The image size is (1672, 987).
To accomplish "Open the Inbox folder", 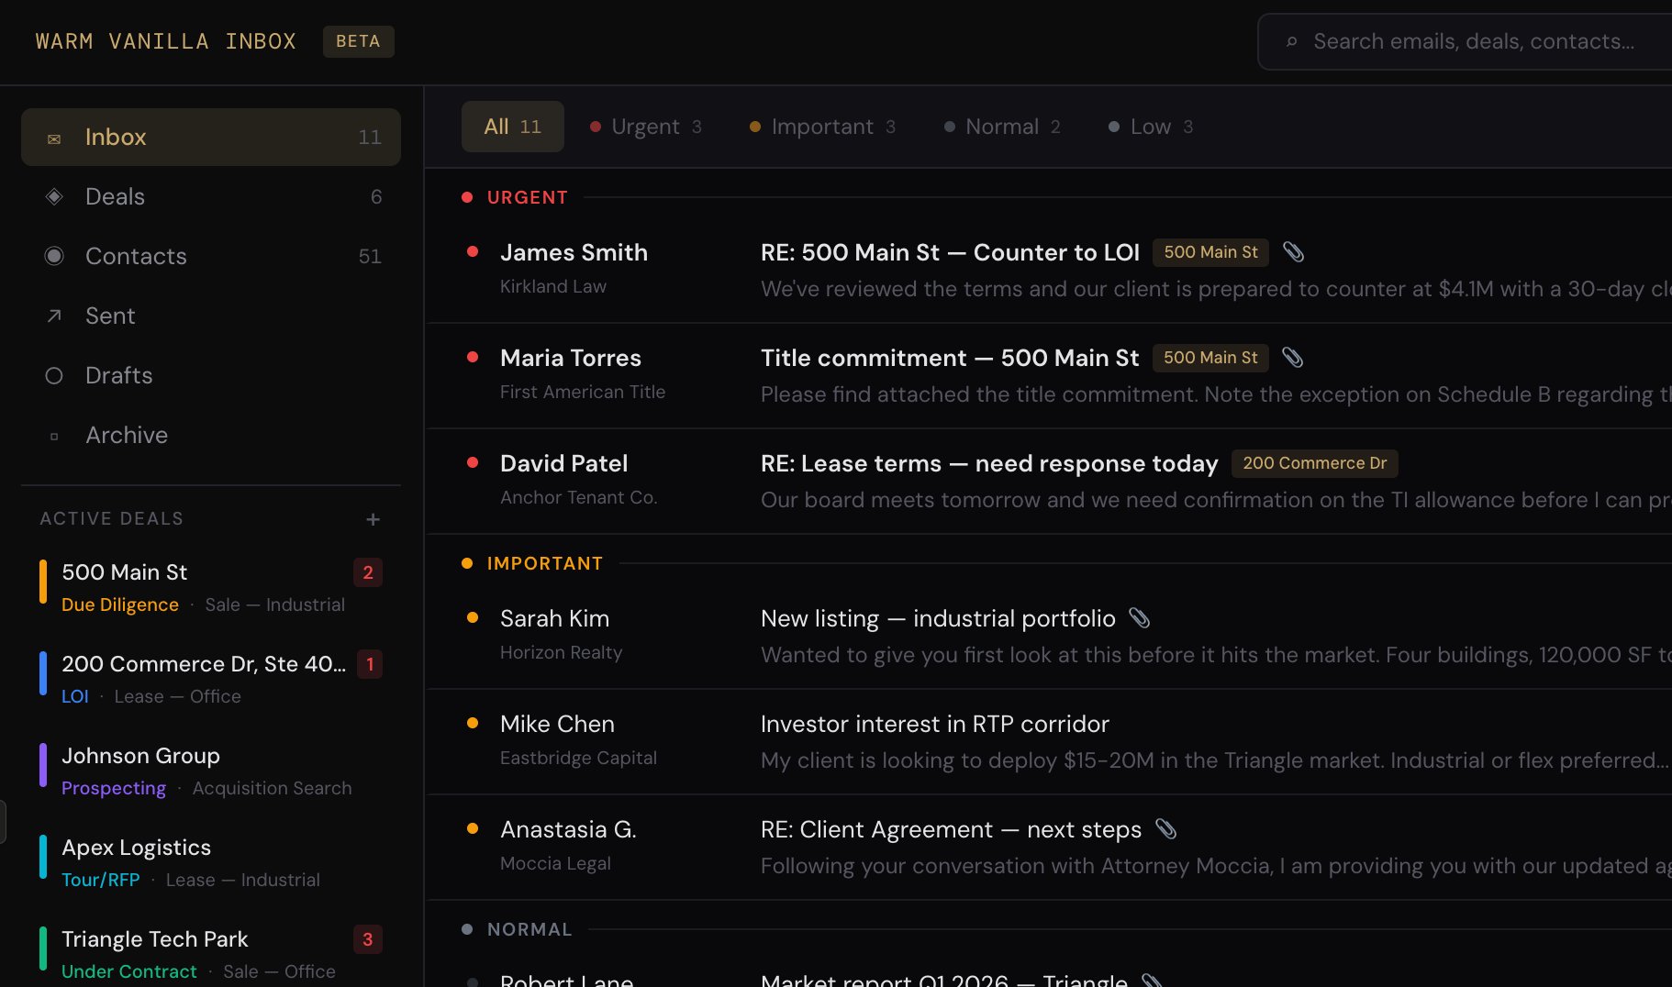I will point(211,137).
